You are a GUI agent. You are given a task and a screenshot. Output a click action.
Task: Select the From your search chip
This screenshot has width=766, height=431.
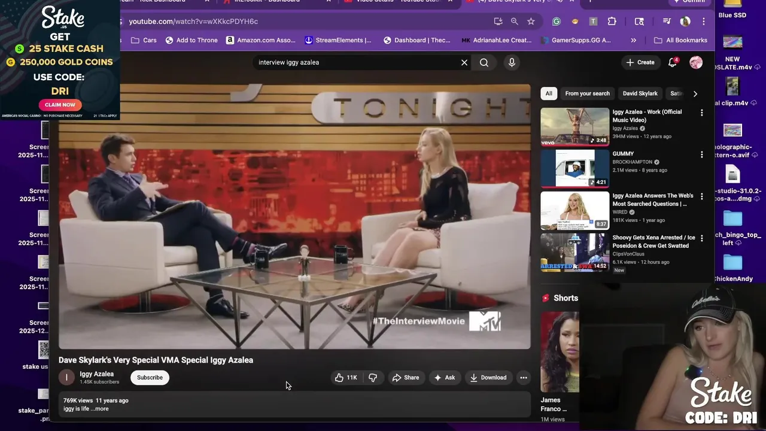click(587, 93)
